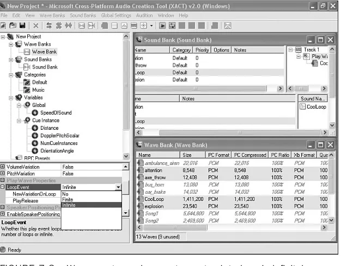Viewport: 341px width, 266px height.
Task: Collapse the Cue Instance node
Action: 19,121
